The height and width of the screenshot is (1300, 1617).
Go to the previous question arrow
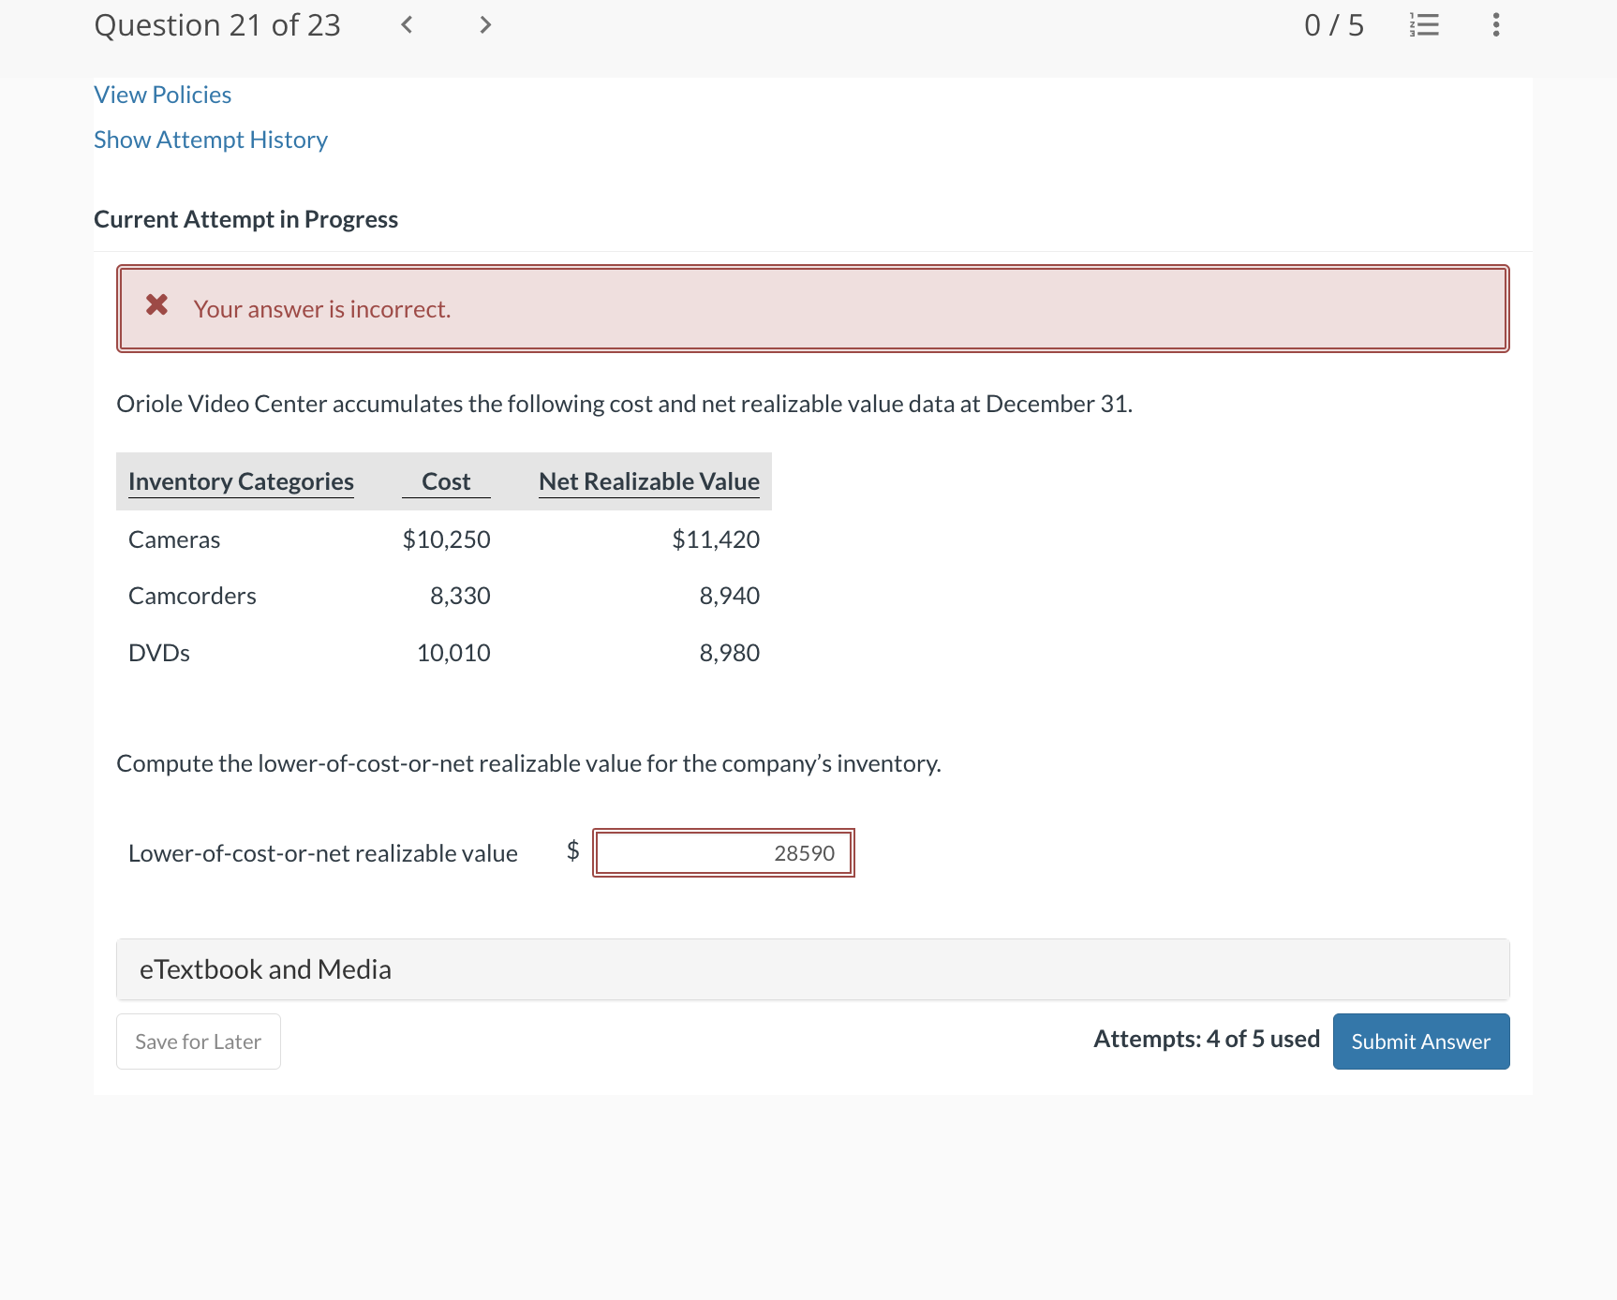407,25
